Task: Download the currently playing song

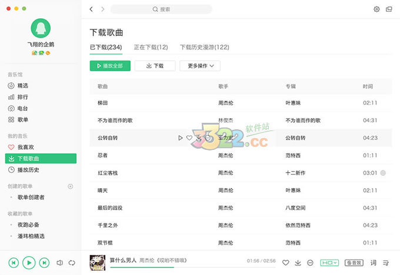Action: [298, 263]
